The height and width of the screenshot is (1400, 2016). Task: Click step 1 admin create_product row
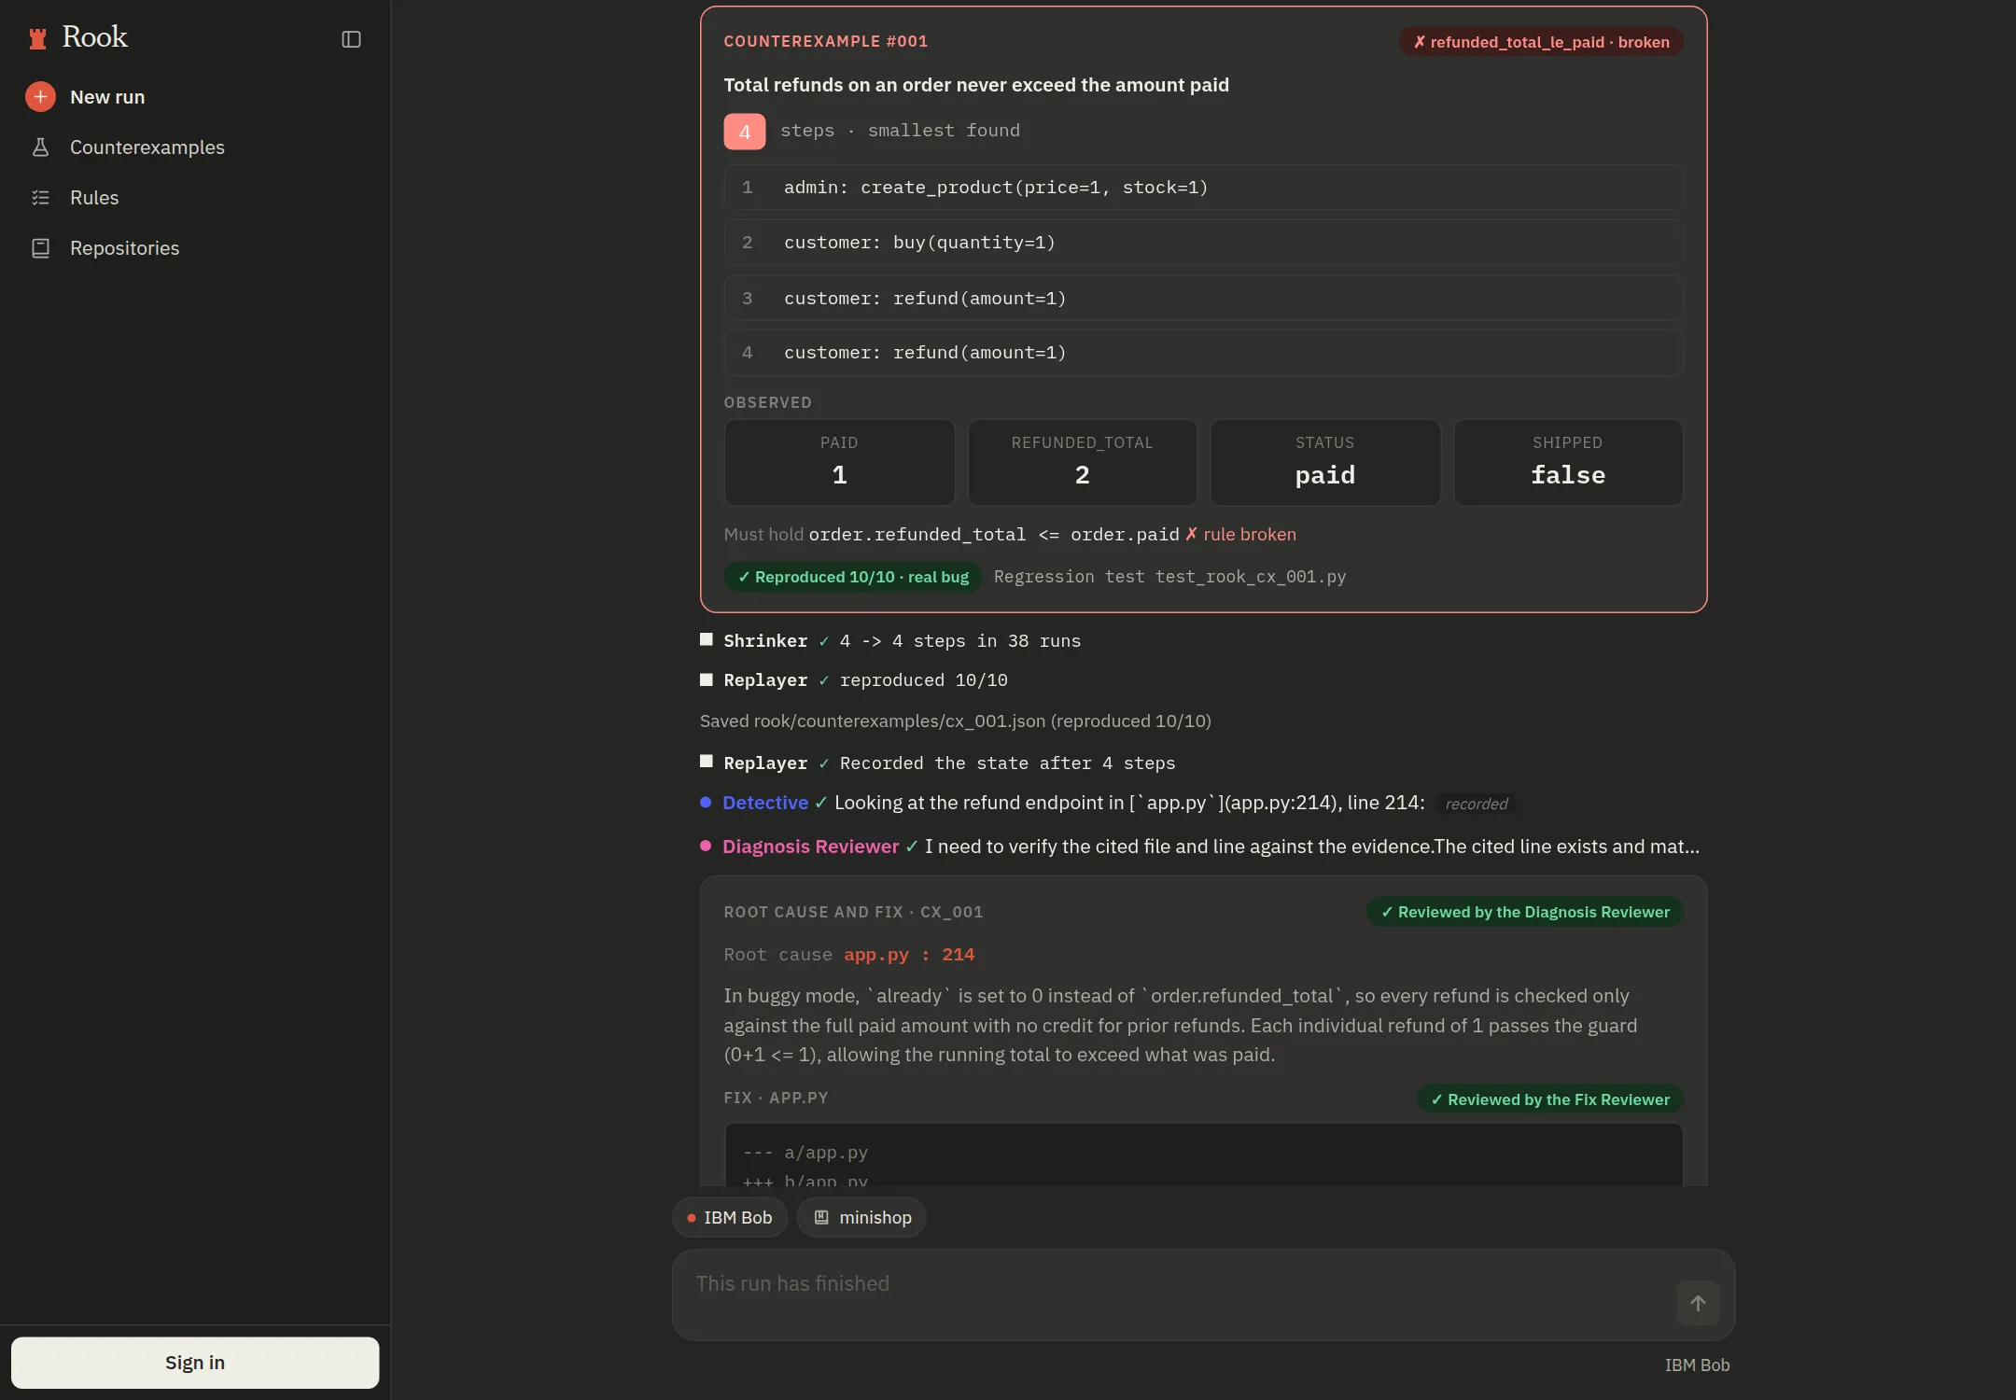point(1204,188)
